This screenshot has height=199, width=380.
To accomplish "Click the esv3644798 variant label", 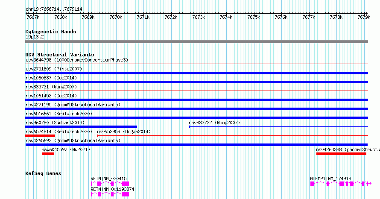I will (77, 60).
